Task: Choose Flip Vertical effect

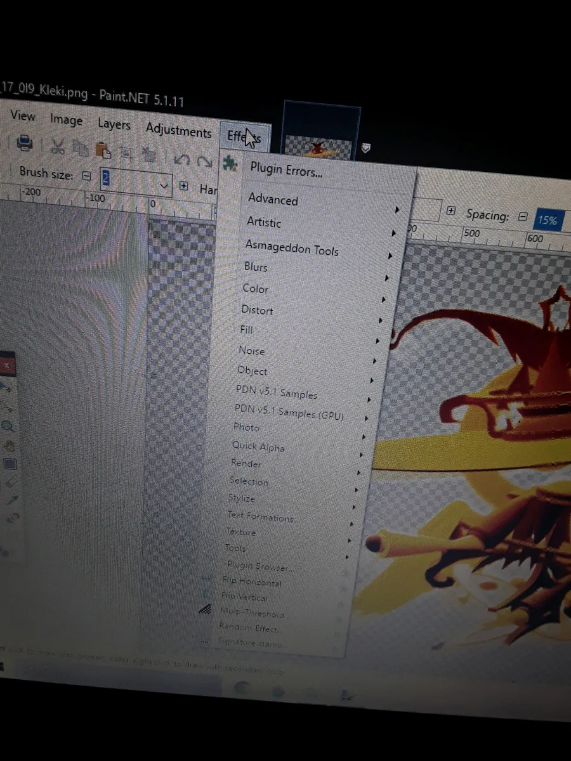Action: 245,597
